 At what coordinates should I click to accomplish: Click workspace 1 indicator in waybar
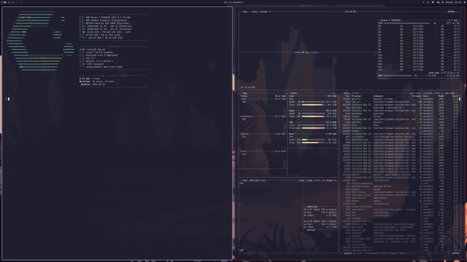(x=5, y=2)
